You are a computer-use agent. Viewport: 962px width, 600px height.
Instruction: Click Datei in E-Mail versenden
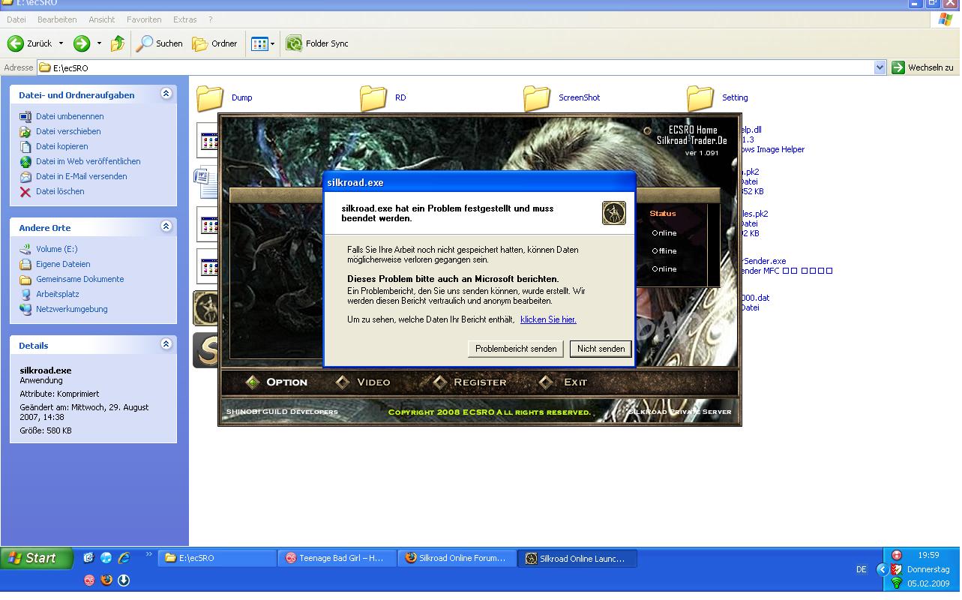[81, 176]
